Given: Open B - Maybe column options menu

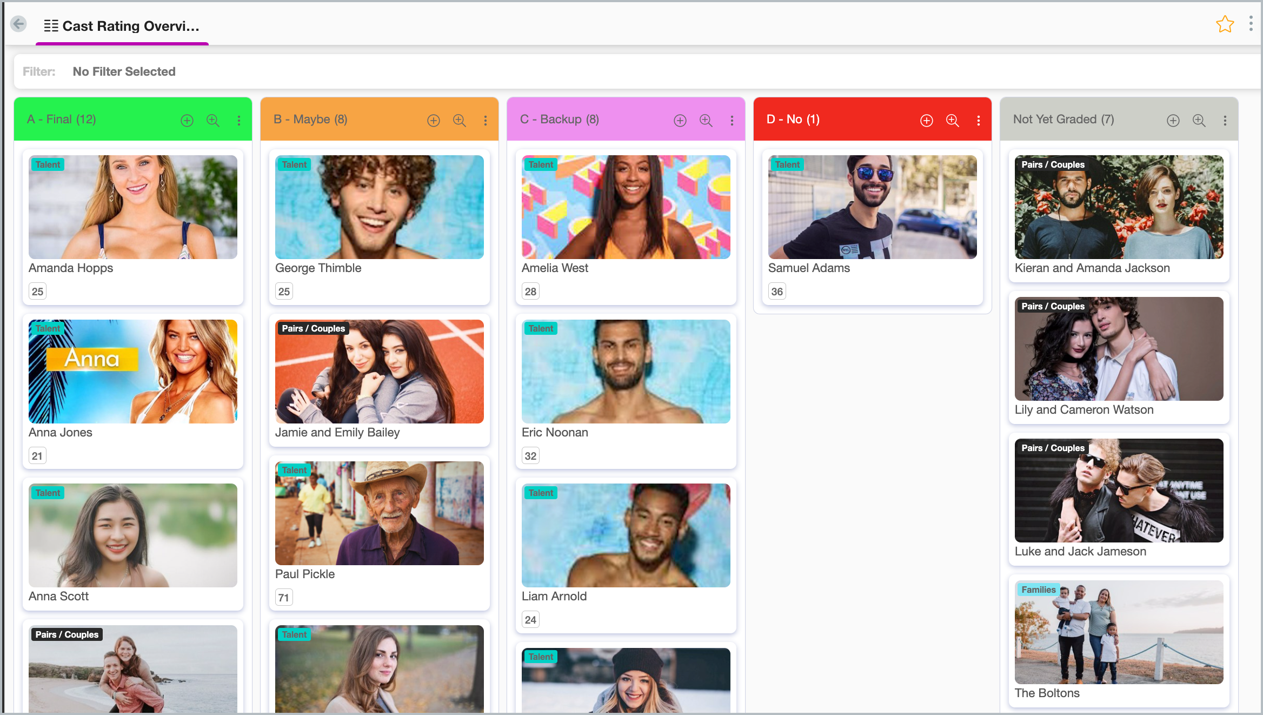Looking at the screenshot, I should click(486, 121).
